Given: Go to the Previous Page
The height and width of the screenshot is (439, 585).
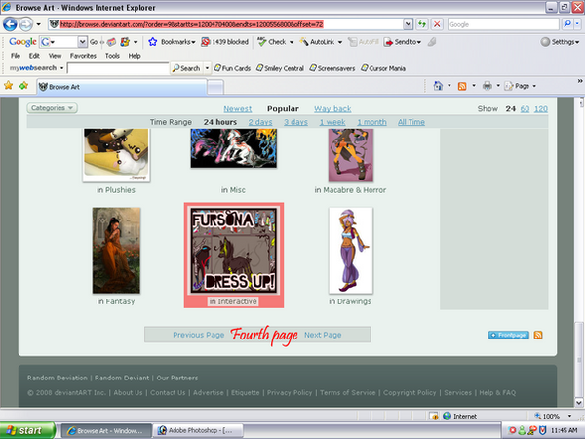Looking at the screenshot, I should [x=199, y=335].
